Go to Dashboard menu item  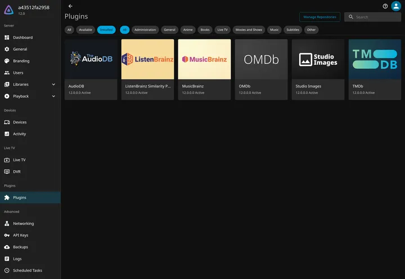pos(30,38)
